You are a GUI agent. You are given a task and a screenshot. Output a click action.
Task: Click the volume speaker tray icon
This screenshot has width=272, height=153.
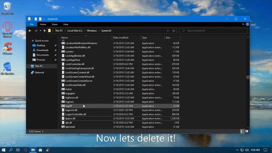pyautogui.click(x=247, y=150)
